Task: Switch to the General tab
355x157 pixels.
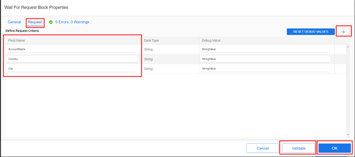Action: click(x=15, y=22)
